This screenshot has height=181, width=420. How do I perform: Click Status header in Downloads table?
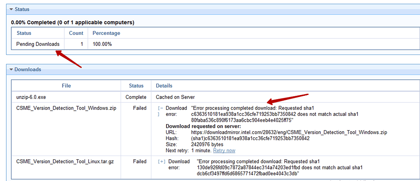click(136, 86)
